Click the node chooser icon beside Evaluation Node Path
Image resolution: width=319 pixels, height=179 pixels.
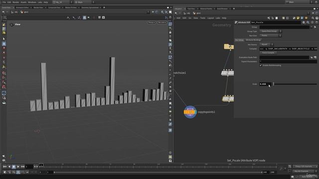(316, 58)
